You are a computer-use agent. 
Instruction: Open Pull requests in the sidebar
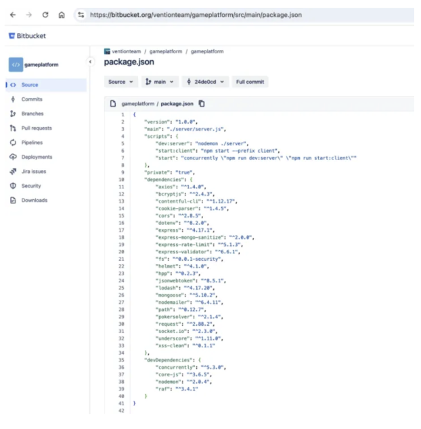pyautogui.click(x=37, y=128)
